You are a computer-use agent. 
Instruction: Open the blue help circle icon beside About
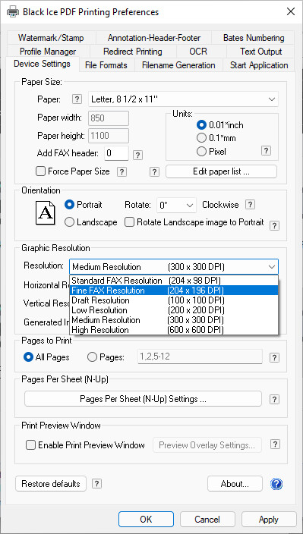coord(276,484)
